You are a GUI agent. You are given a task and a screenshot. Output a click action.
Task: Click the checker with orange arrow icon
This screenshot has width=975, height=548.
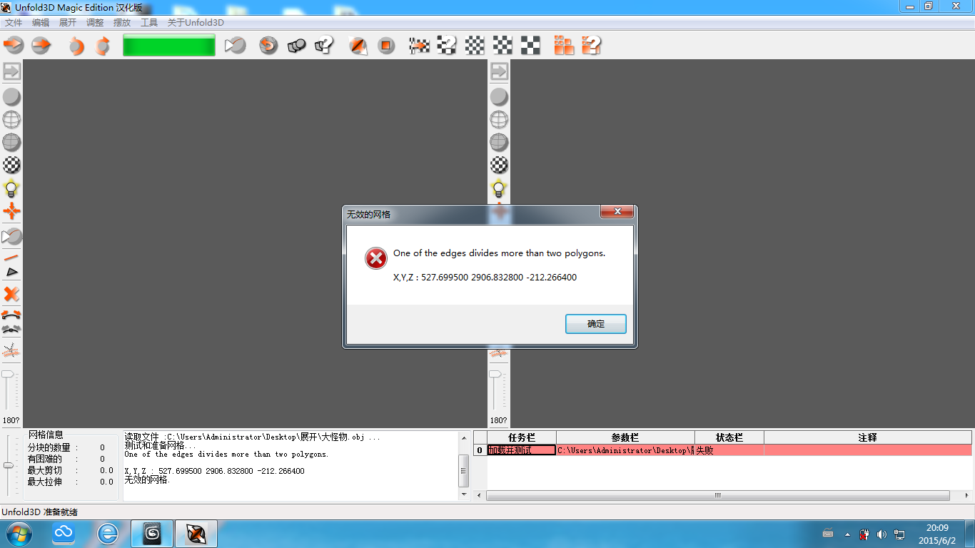tap(419, 46)
